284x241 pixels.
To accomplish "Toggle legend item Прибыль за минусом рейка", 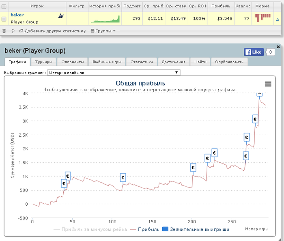I will click(x=90, y=229).
